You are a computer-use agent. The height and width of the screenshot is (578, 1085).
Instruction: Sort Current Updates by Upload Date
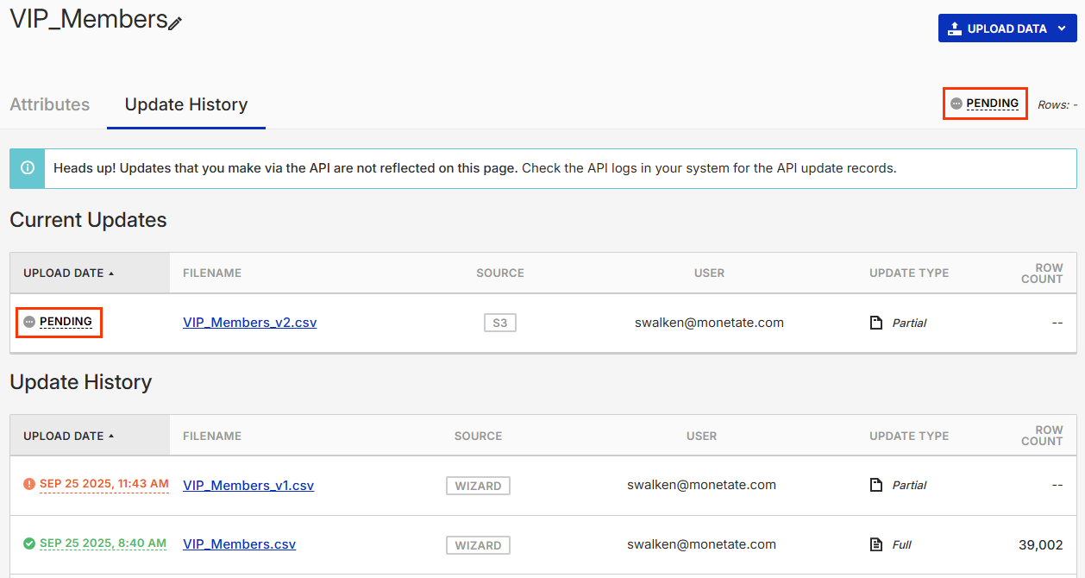[69, 273]
